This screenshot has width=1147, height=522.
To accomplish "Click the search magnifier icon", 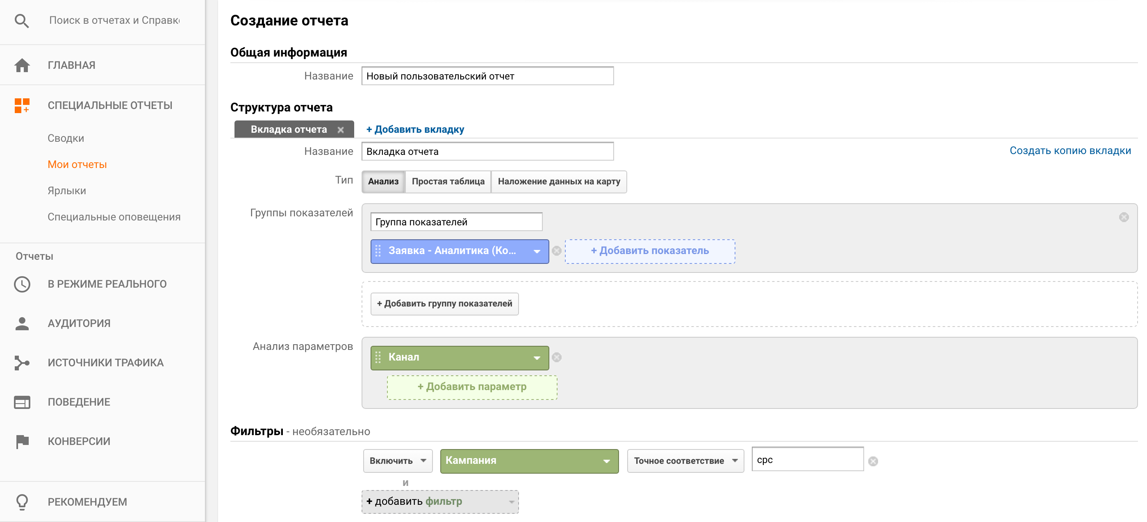I will tap(21, 20).
